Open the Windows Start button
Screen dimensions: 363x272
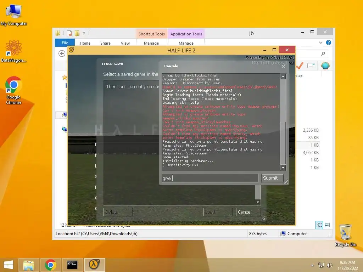click(9, 265)
